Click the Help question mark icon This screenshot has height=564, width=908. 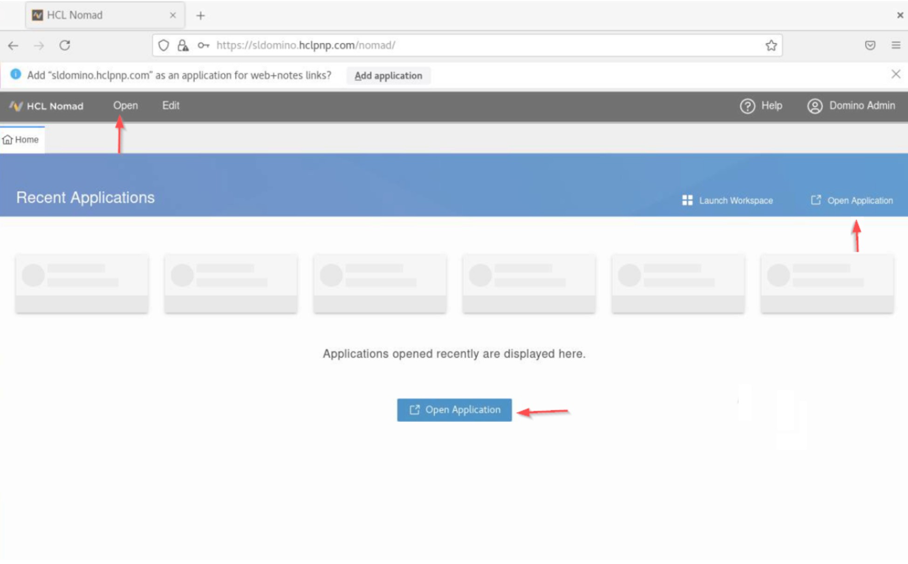point(747,106)
